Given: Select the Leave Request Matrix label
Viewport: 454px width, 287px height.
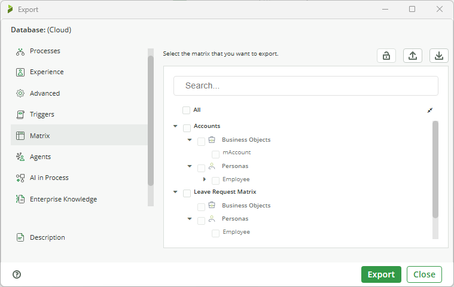Looking at the screenshot, I should [x=225, y=192].
